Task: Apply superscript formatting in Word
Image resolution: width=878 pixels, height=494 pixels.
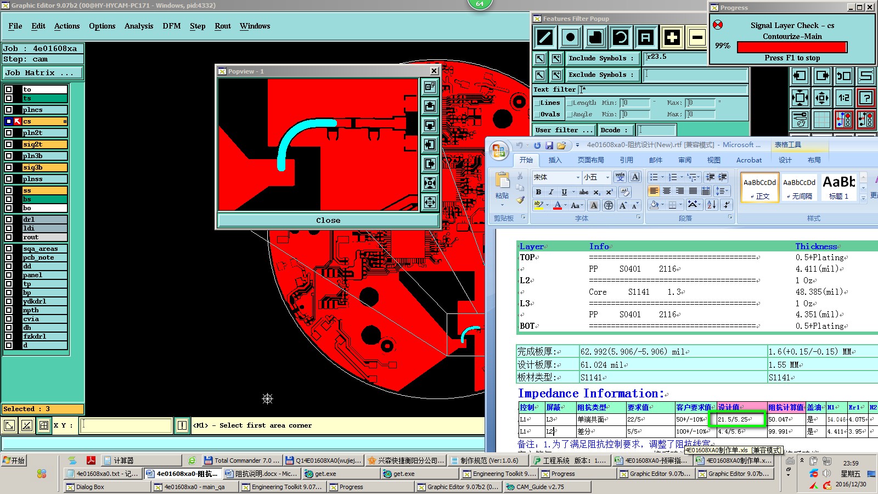Action: point(609,192)
